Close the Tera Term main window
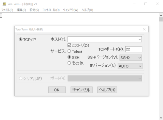This screenshot has width=163, height=120. pos(157,4)
